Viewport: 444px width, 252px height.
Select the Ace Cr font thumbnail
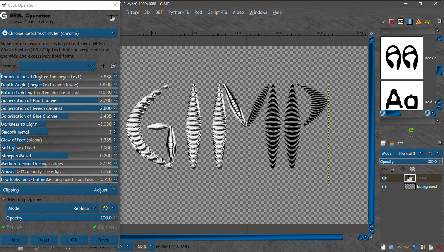402,58
